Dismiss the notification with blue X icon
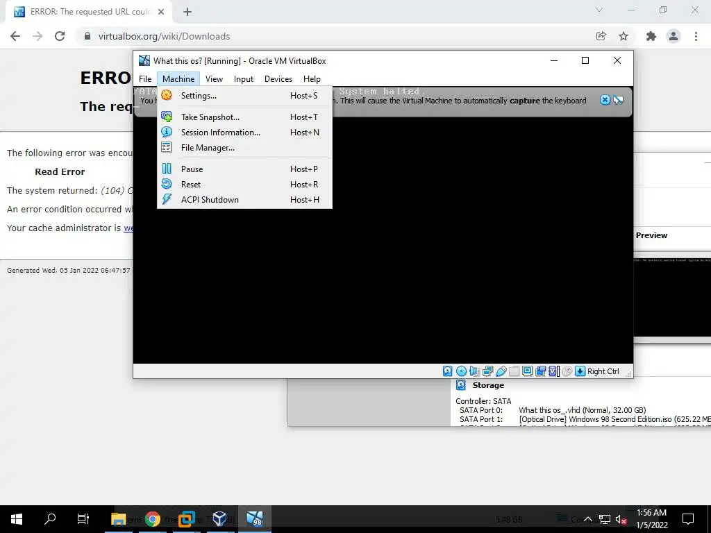Screen dimensions: 711x533 tap(605, 100)
